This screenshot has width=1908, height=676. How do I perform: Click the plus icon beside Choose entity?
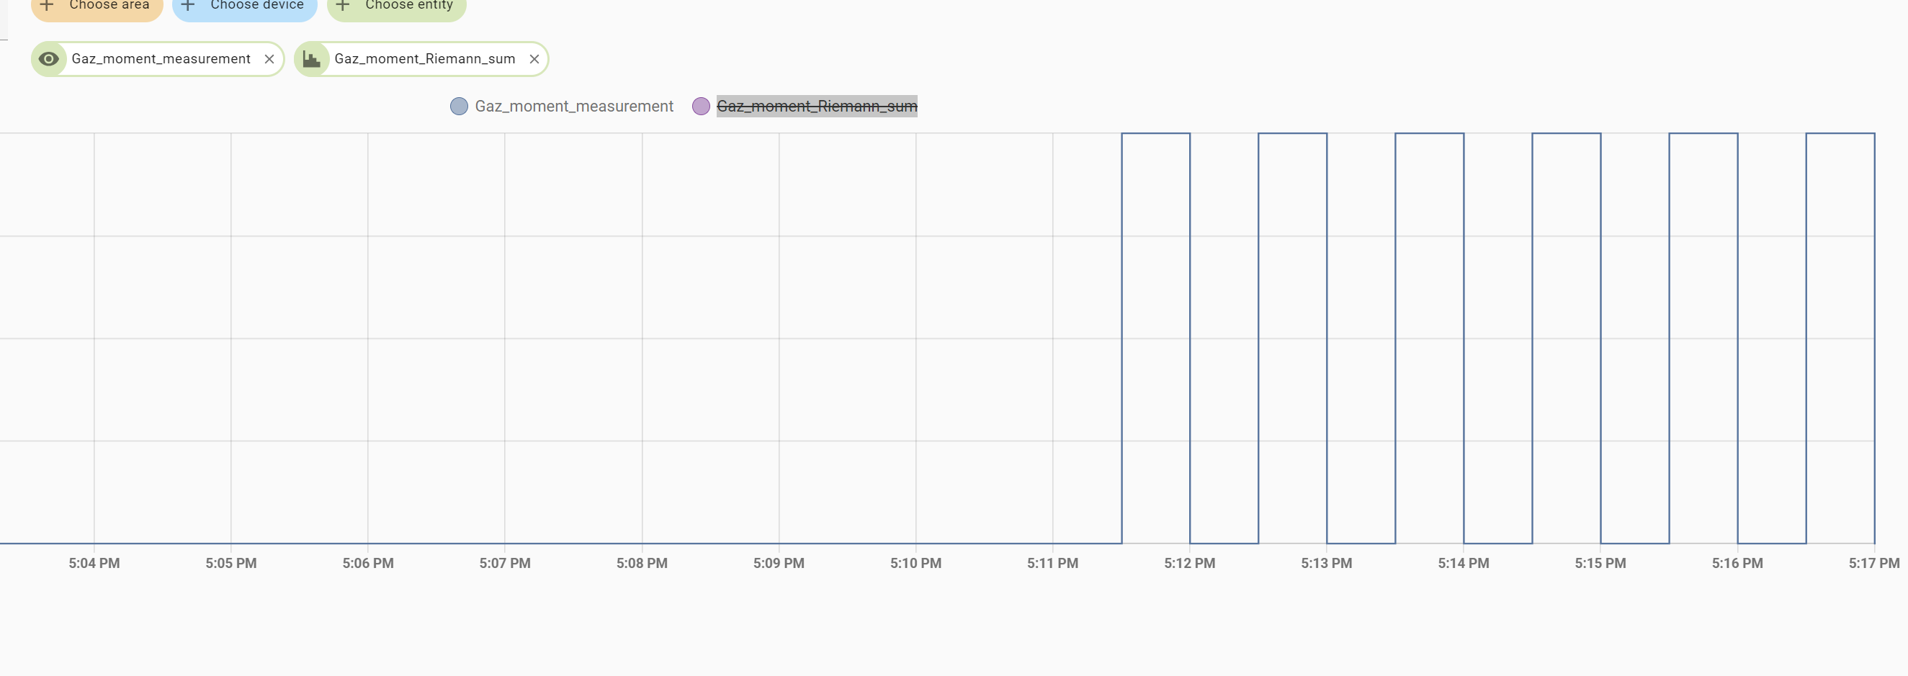pos(343,6)
